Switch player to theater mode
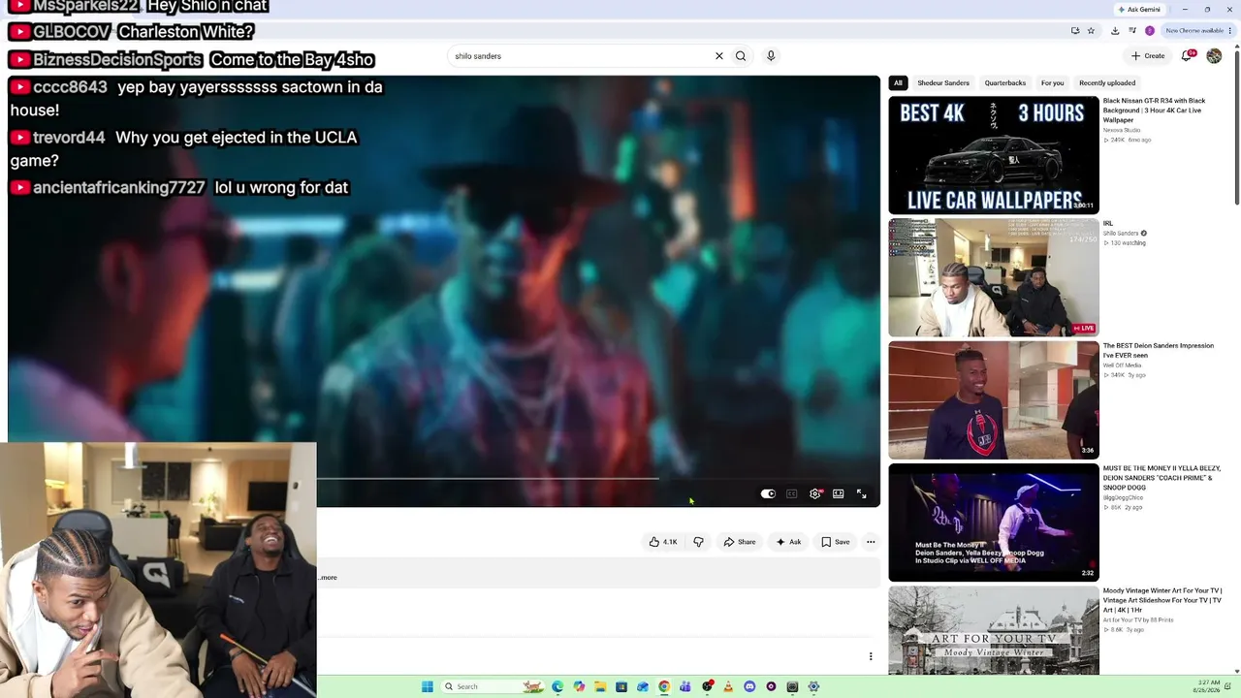Image resolution: width=1241 pixels, height=698 pixels. (x=839, y=494)
